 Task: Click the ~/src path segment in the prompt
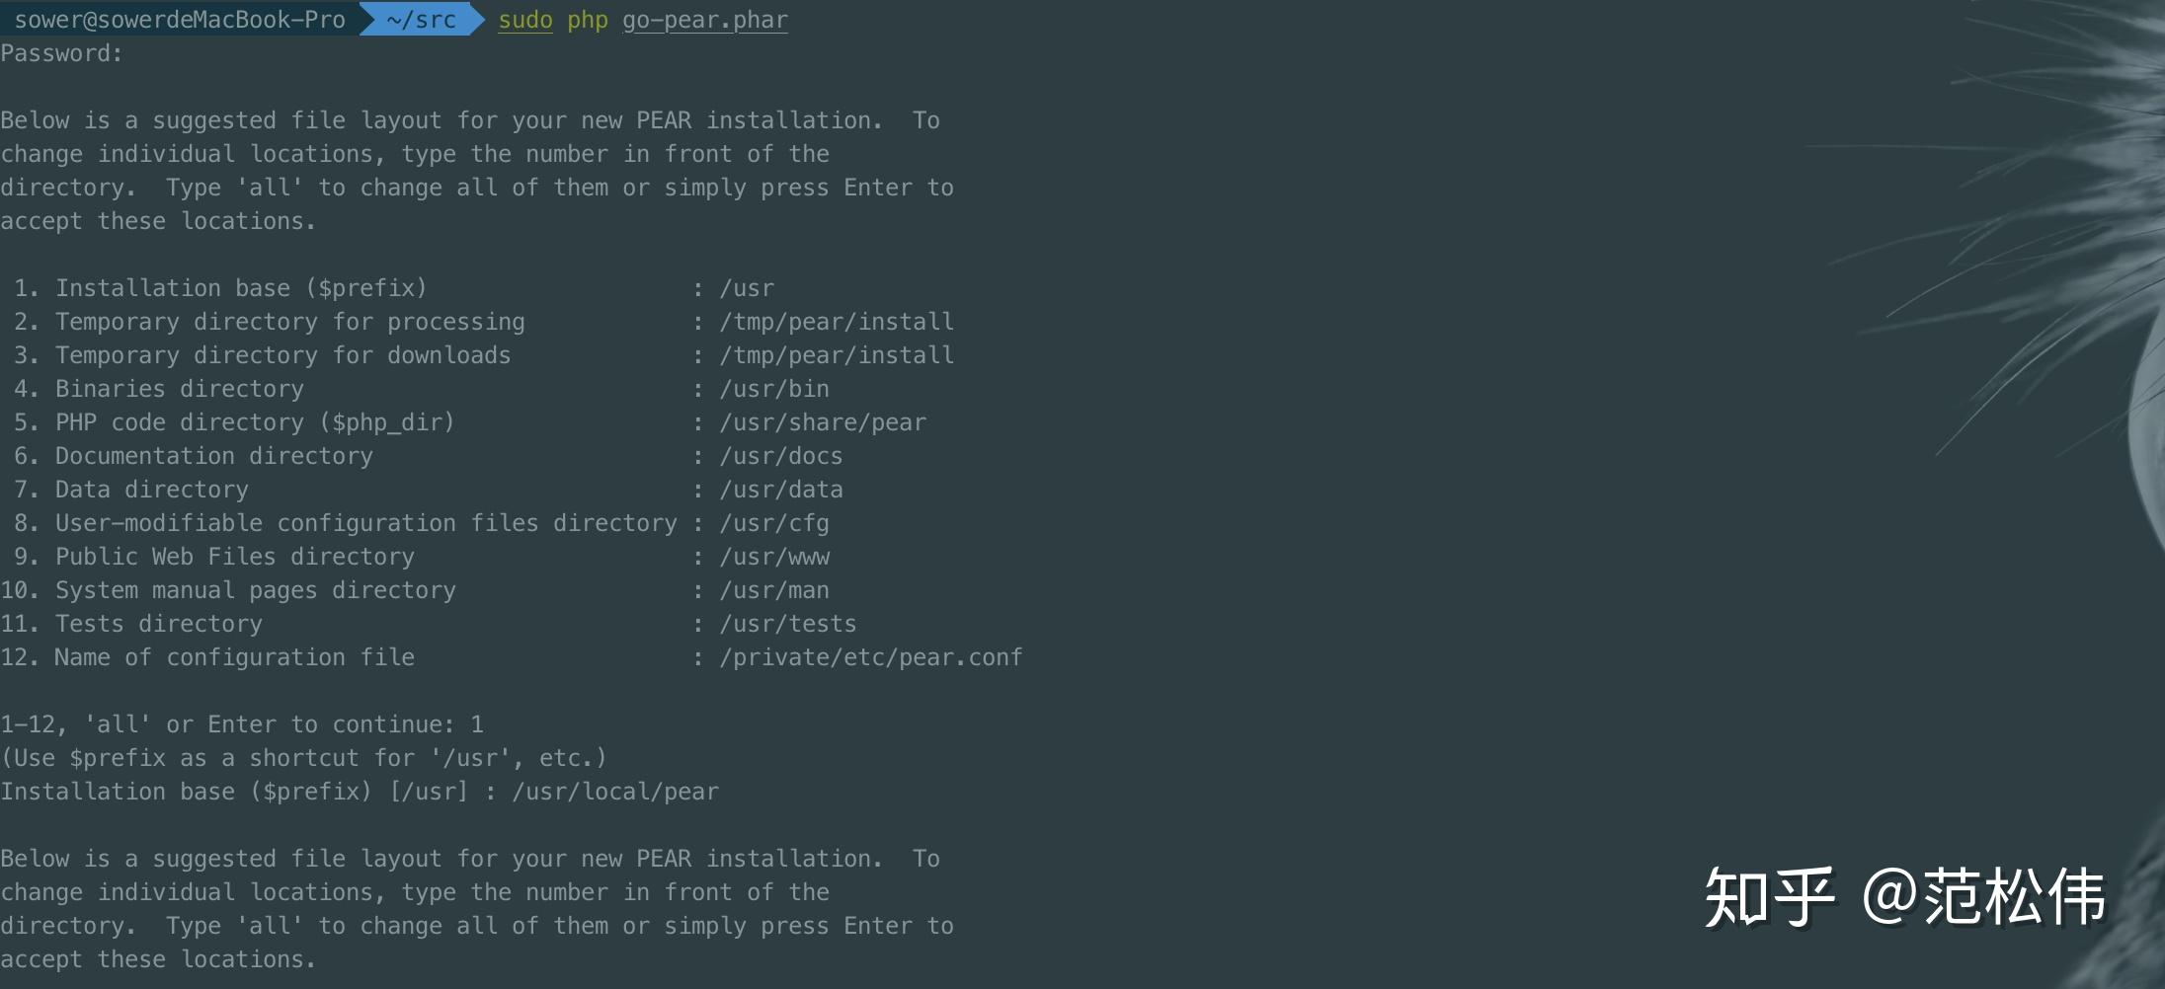point(421,20)
